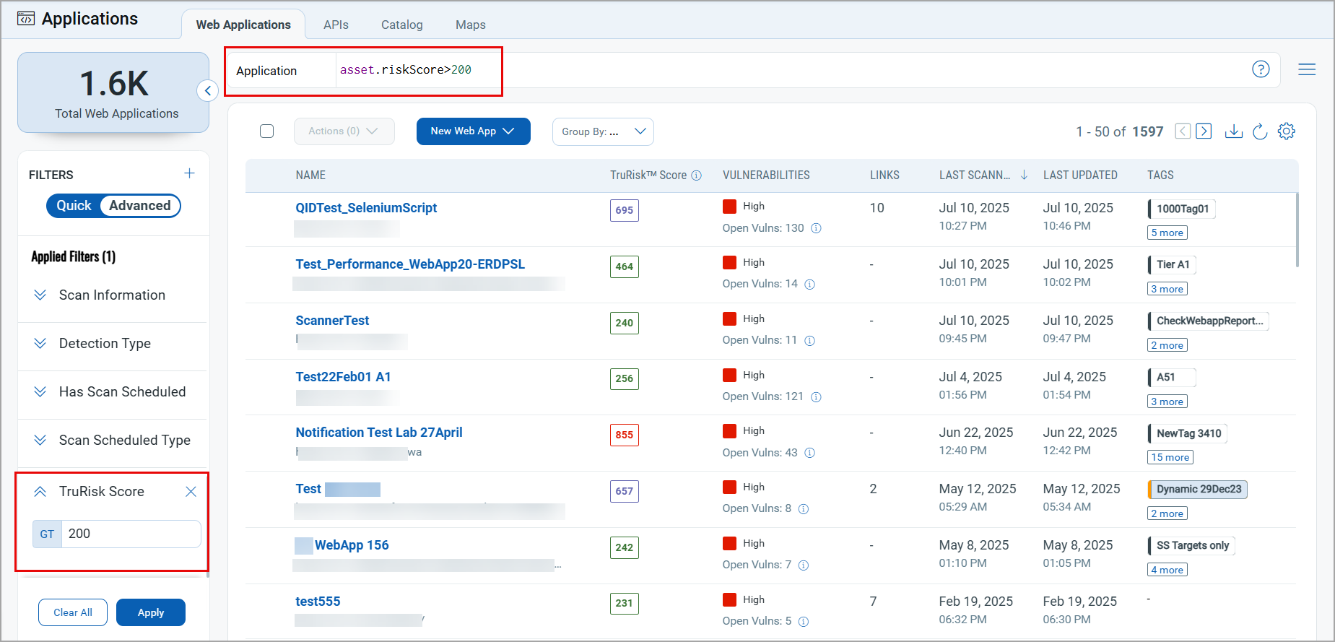Viewport: 1335px width, 642px height.
Task: Open the Group By dropdown
Action: point(603,131)
